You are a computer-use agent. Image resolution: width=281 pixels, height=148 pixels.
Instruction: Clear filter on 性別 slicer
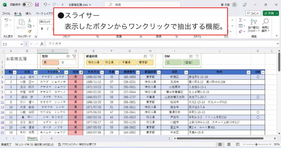tap(74, 56)
